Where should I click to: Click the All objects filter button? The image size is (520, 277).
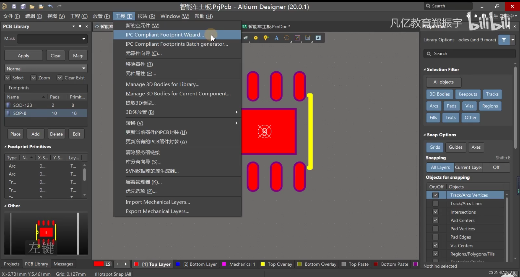point(443,82)
